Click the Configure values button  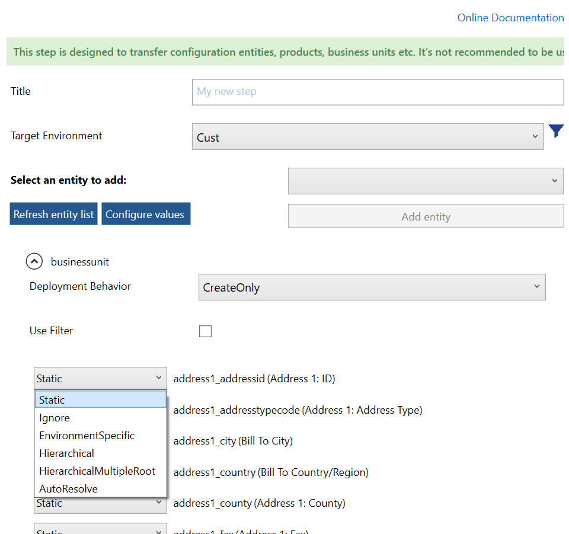146,213
